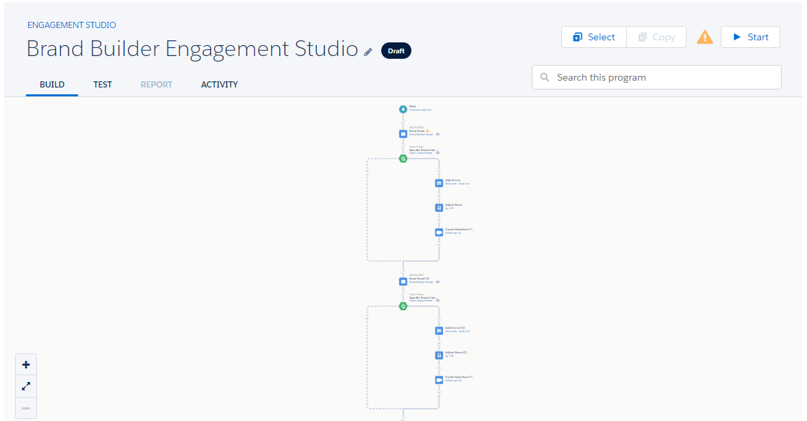
Task: Select the Add to List step icon
Action: [x=438, y=182]
